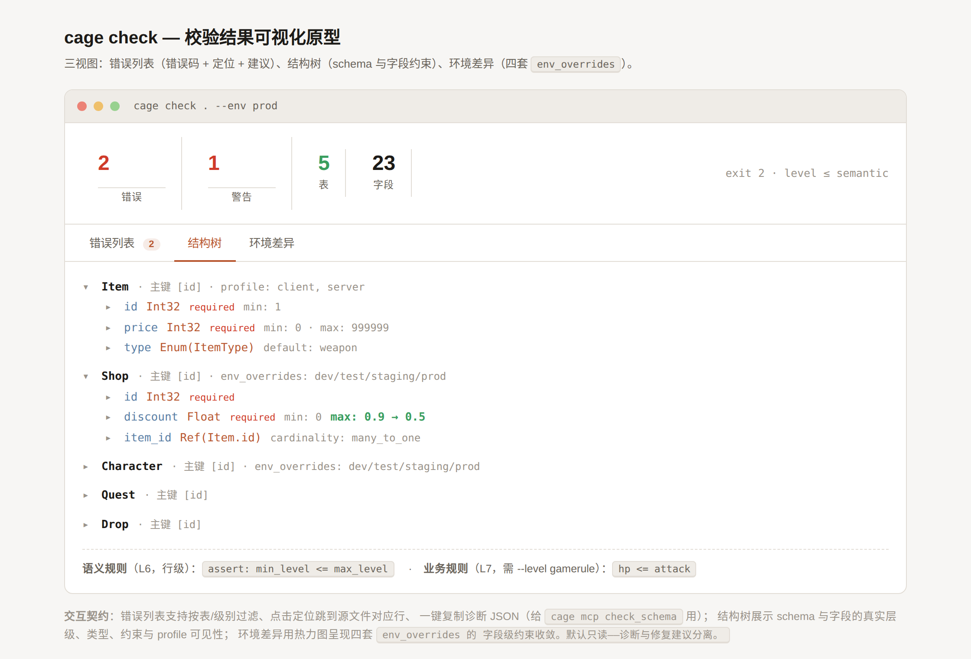Click the yellow window minimize dot
The image size is (971, 659).
pos(98,106)
